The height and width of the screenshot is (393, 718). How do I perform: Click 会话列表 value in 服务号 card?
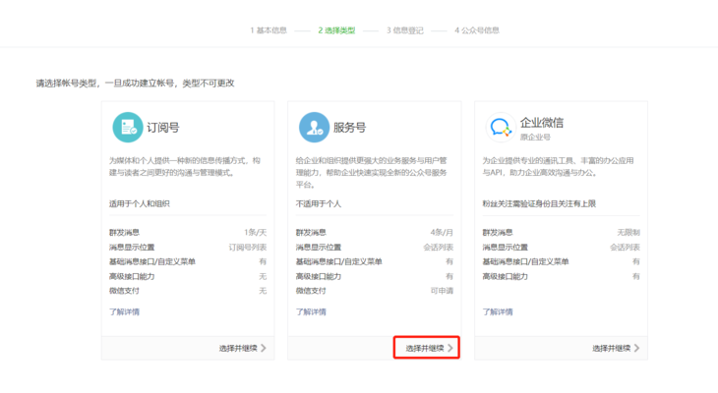pyautogui.click(x=439, y=247)
